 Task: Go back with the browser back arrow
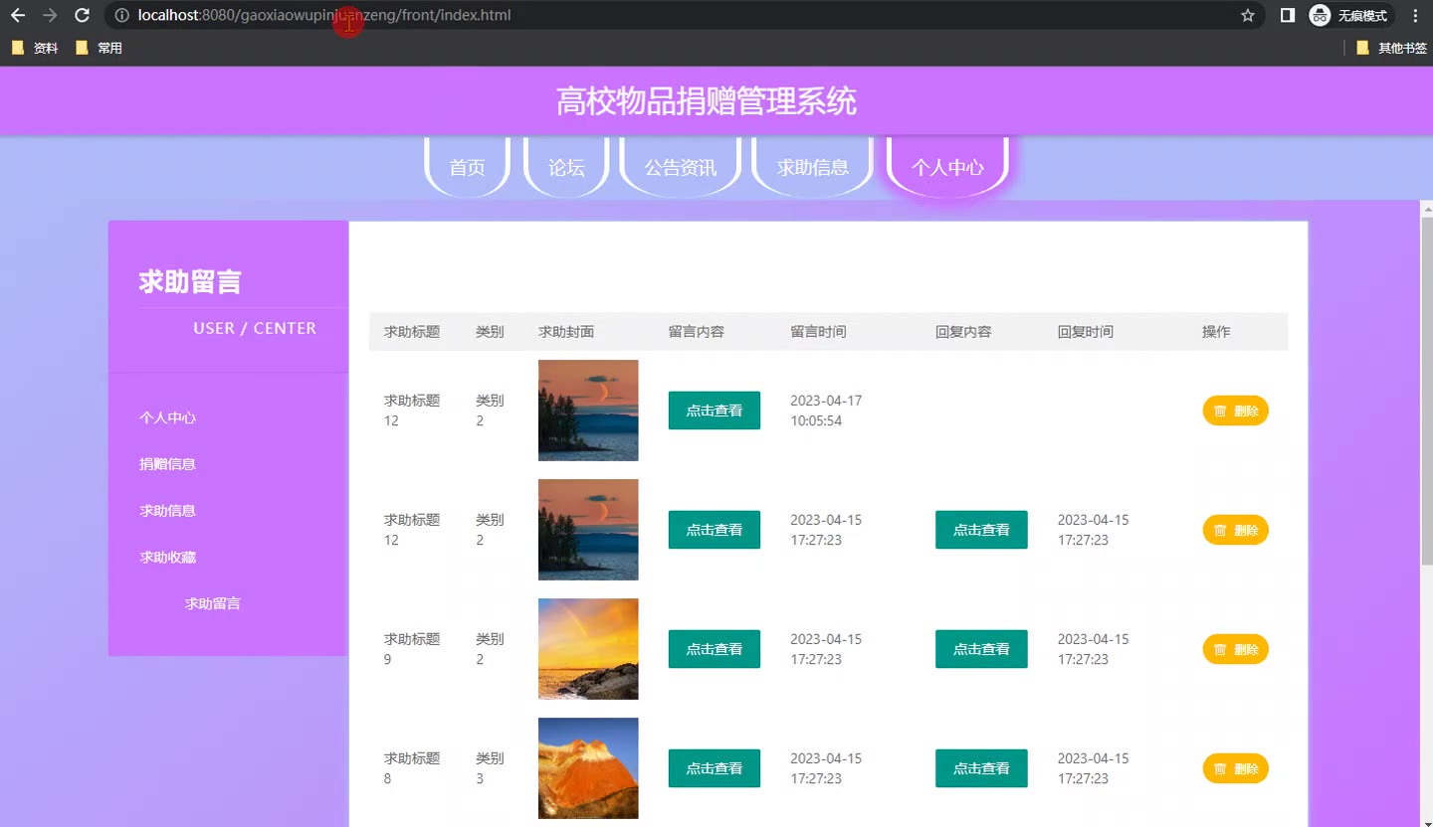click(18, 15)
